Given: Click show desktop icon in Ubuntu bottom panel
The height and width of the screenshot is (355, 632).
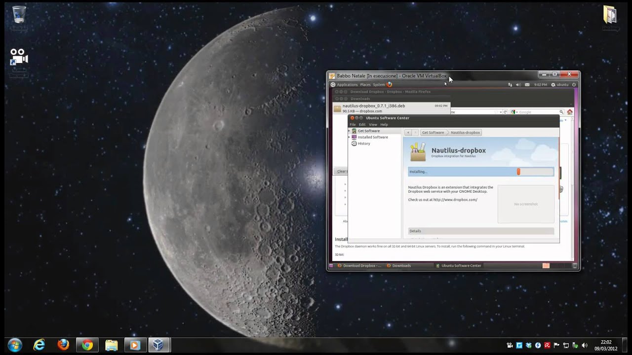Looking at the screenshot, I should point(331,266).
